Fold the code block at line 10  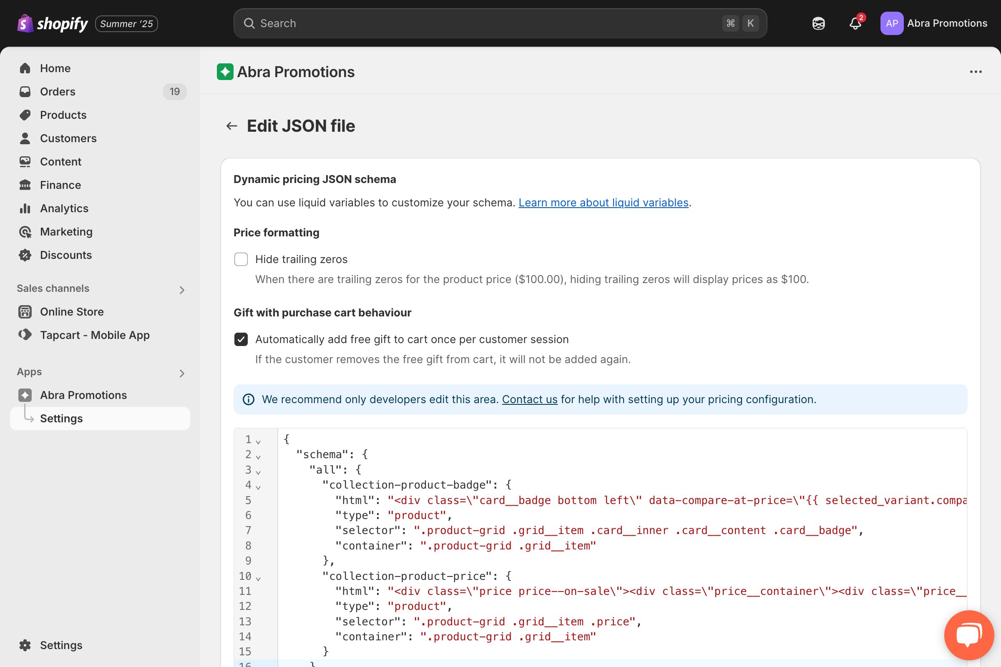coord(258,578)
